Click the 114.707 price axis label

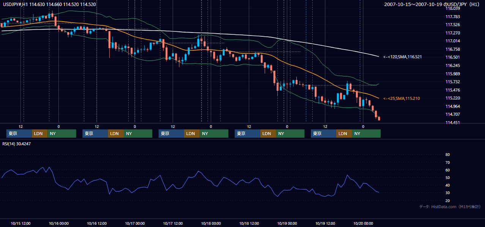tap(452, 114)
